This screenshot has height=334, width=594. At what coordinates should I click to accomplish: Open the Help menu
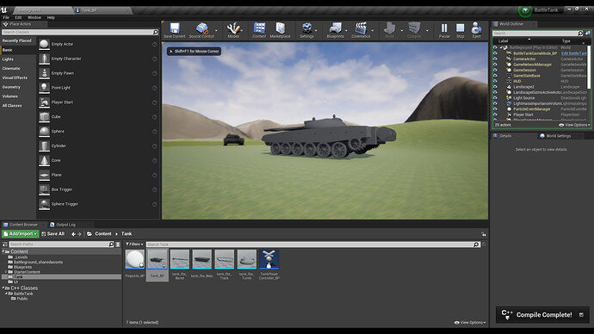click(x=51, y=17)
